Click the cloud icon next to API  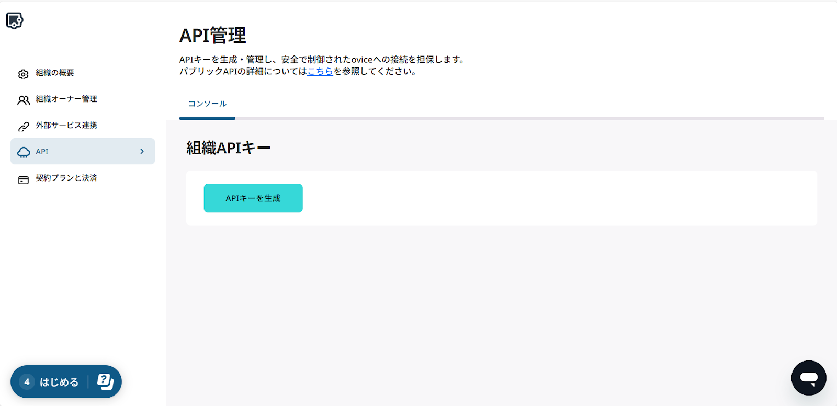pos(24,152)
